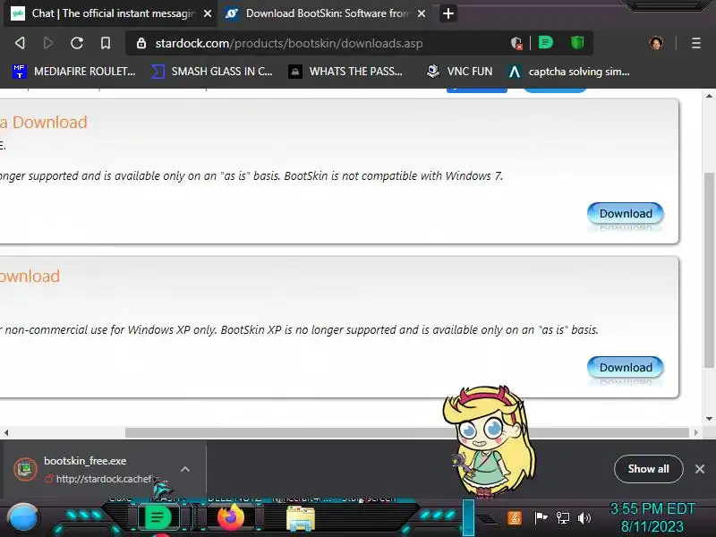Image resolution: width=716 pixels, height=537 pixels.
Task: Open the green chat app on taskbar
Action: pyautogui.click(x=158, y=518)
